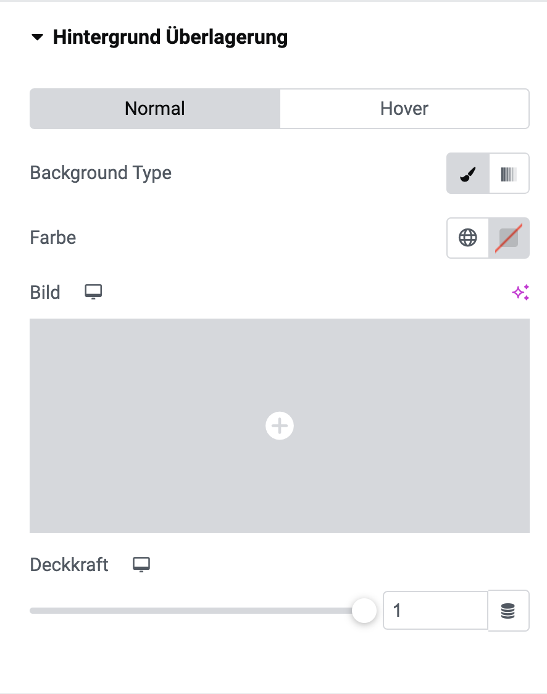Collapse the Hintergrund Überlagerung section arrow
The width and height of the screenshot is (547, 694).
[38, 37]
